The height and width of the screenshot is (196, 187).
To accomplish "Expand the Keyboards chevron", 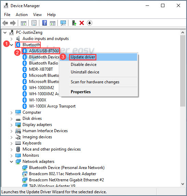I will 12,143.
